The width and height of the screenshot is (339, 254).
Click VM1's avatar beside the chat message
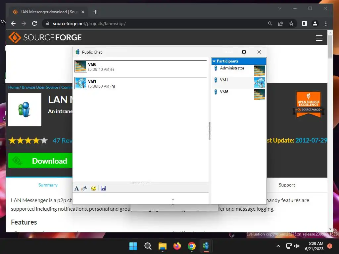(81, 83)
